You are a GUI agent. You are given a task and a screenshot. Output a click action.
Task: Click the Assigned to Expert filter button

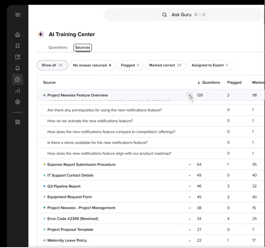tap(210, 65)
